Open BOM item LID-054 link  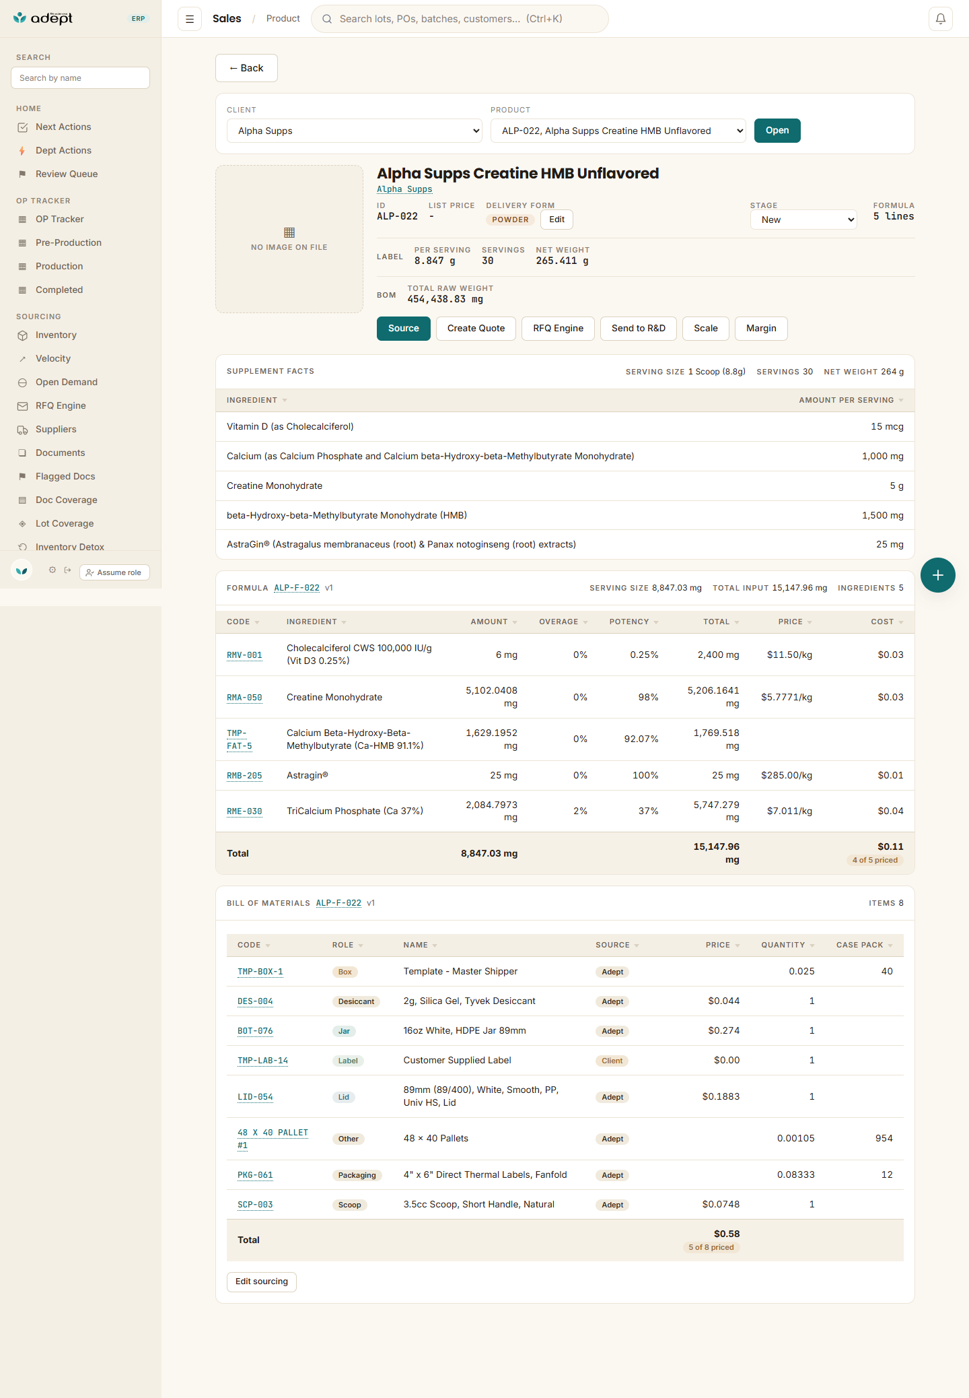[255, 1097]
